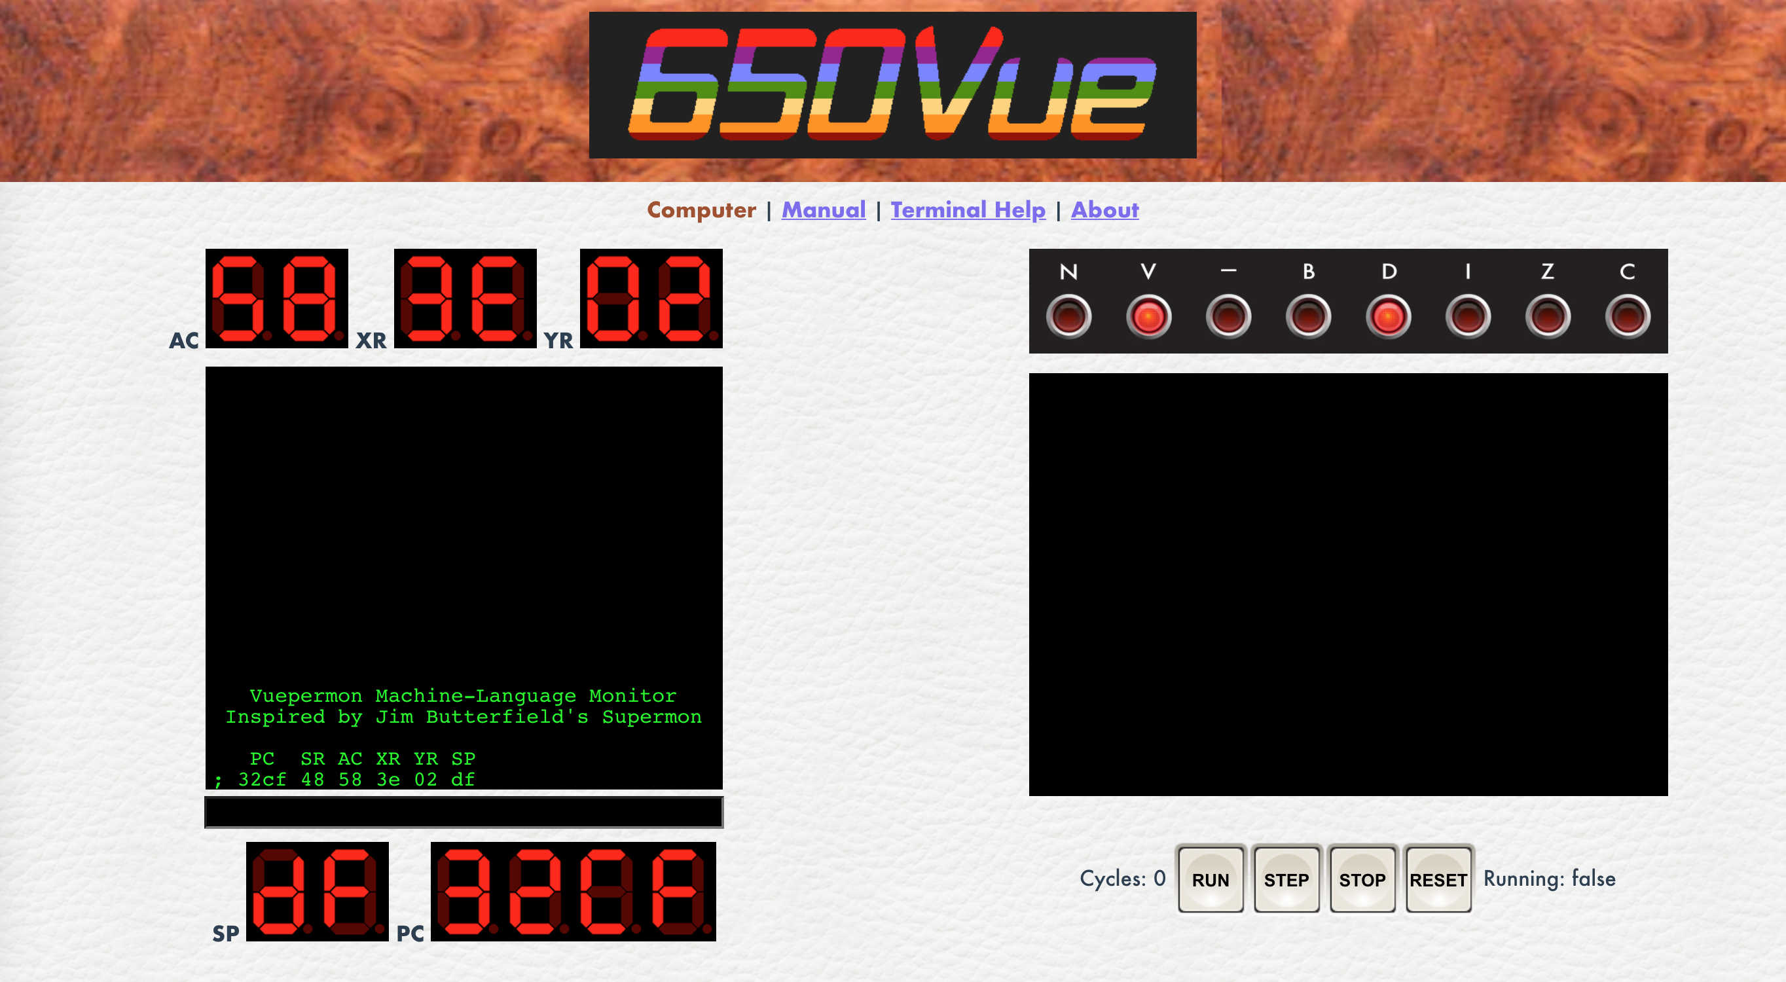
Task: Click the AC register display
Action: (x=274, y=300)
